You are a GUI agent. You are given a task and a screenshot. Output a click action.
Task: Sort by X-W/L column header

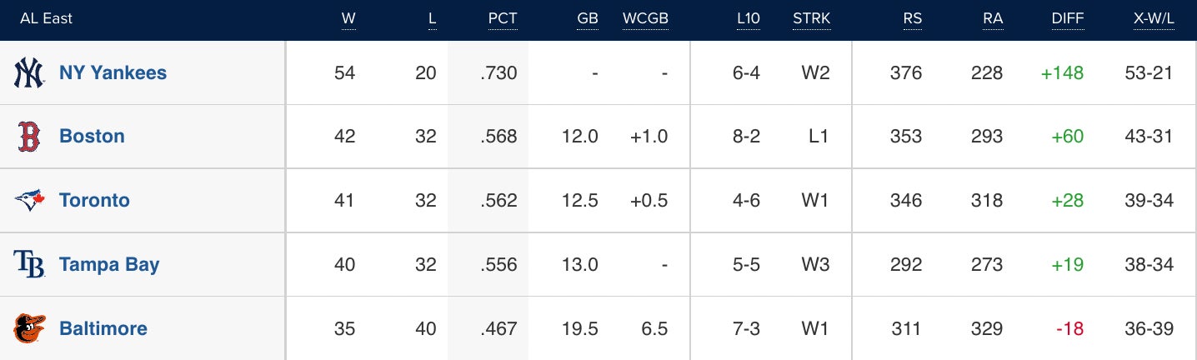point(1154,18)
